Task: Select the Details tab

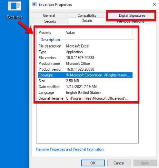Action: (x=87, y=21)
